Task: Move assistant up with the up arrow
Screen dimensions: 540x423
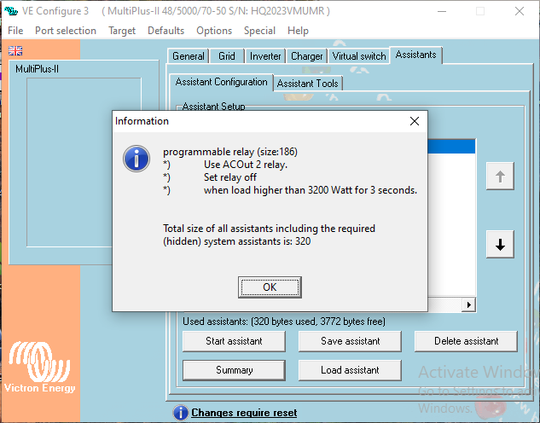Action: click(x=500, y=177)
